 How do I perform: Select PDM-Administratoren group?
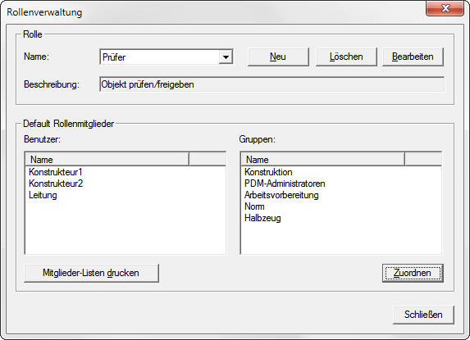285,184
